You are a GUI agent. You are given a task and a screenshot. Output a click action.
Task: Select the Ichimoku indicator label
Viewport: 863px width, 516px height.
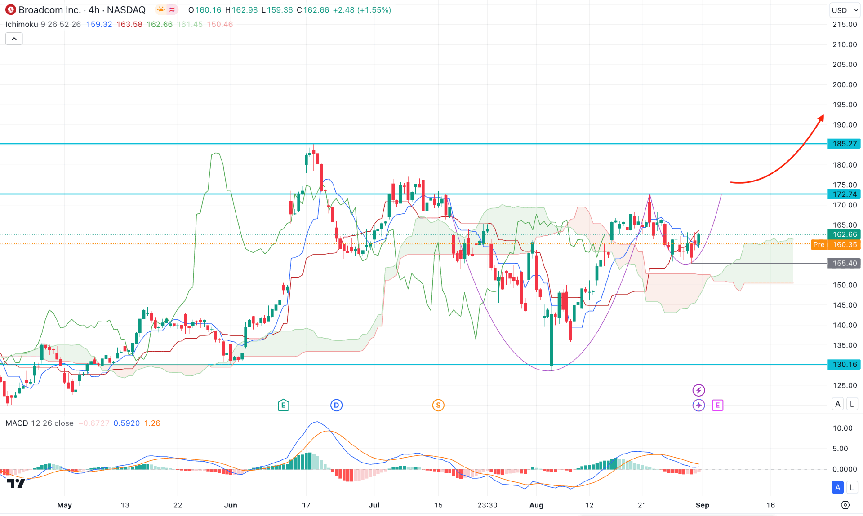click(x=22, y=24)
